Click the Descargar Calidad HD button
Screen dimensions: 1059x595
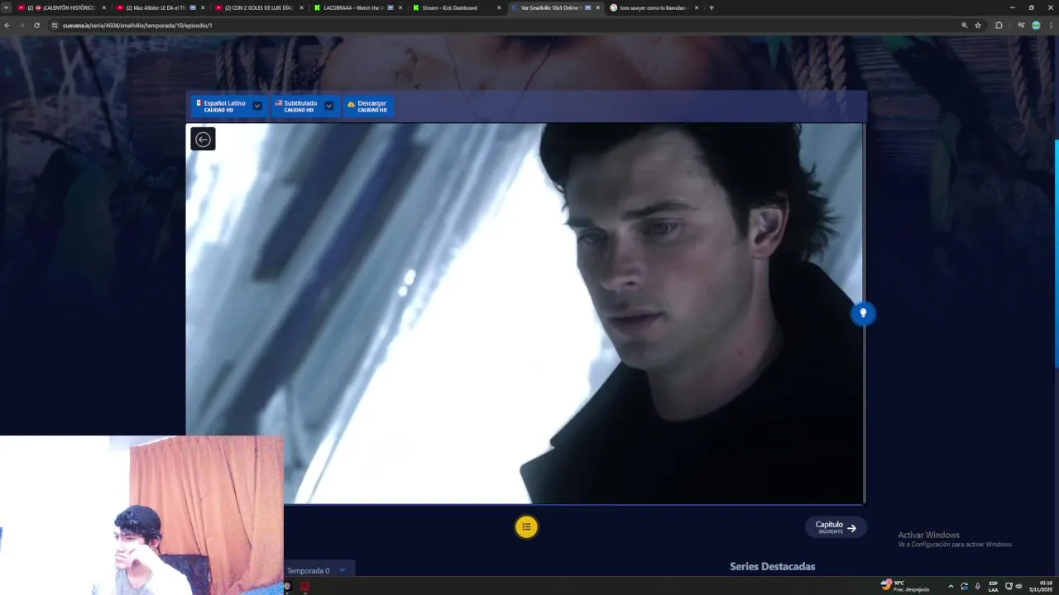point(367,106)
